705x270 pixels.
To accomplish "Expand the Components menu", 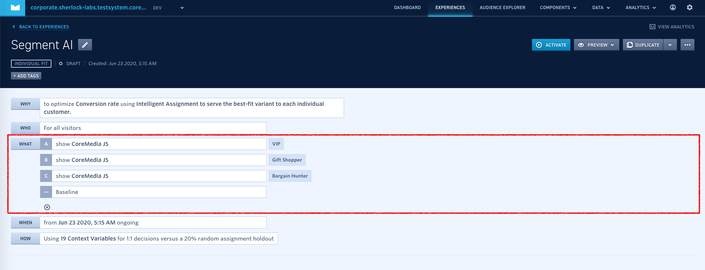I will 558,8.
